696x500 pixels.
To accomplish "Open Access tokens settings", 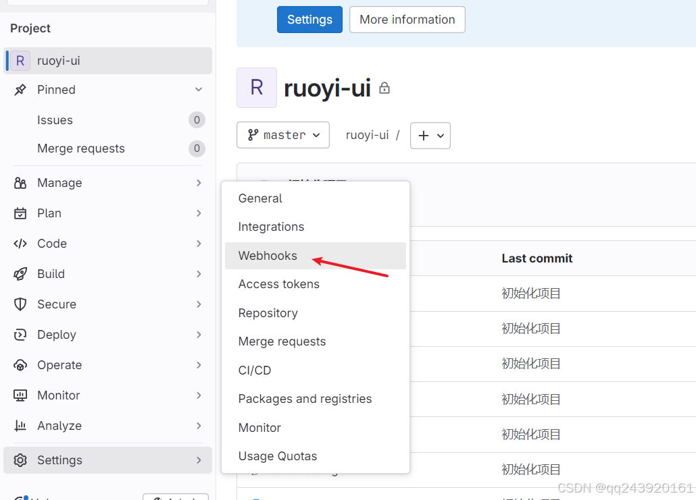I will pyautogui.click(x=316, y=284).
